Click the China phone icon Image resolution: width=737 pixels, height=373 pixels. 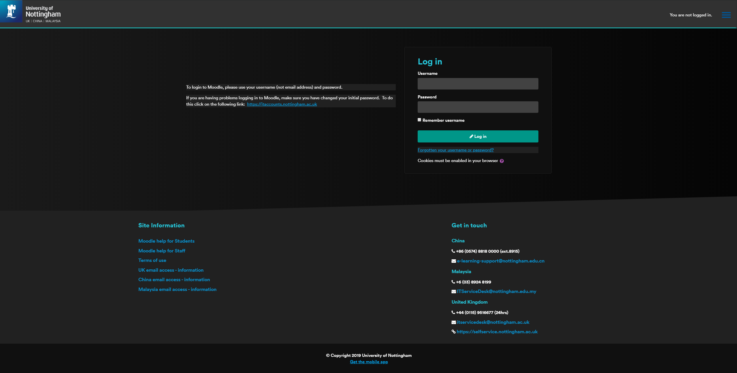tap(453, 251)
